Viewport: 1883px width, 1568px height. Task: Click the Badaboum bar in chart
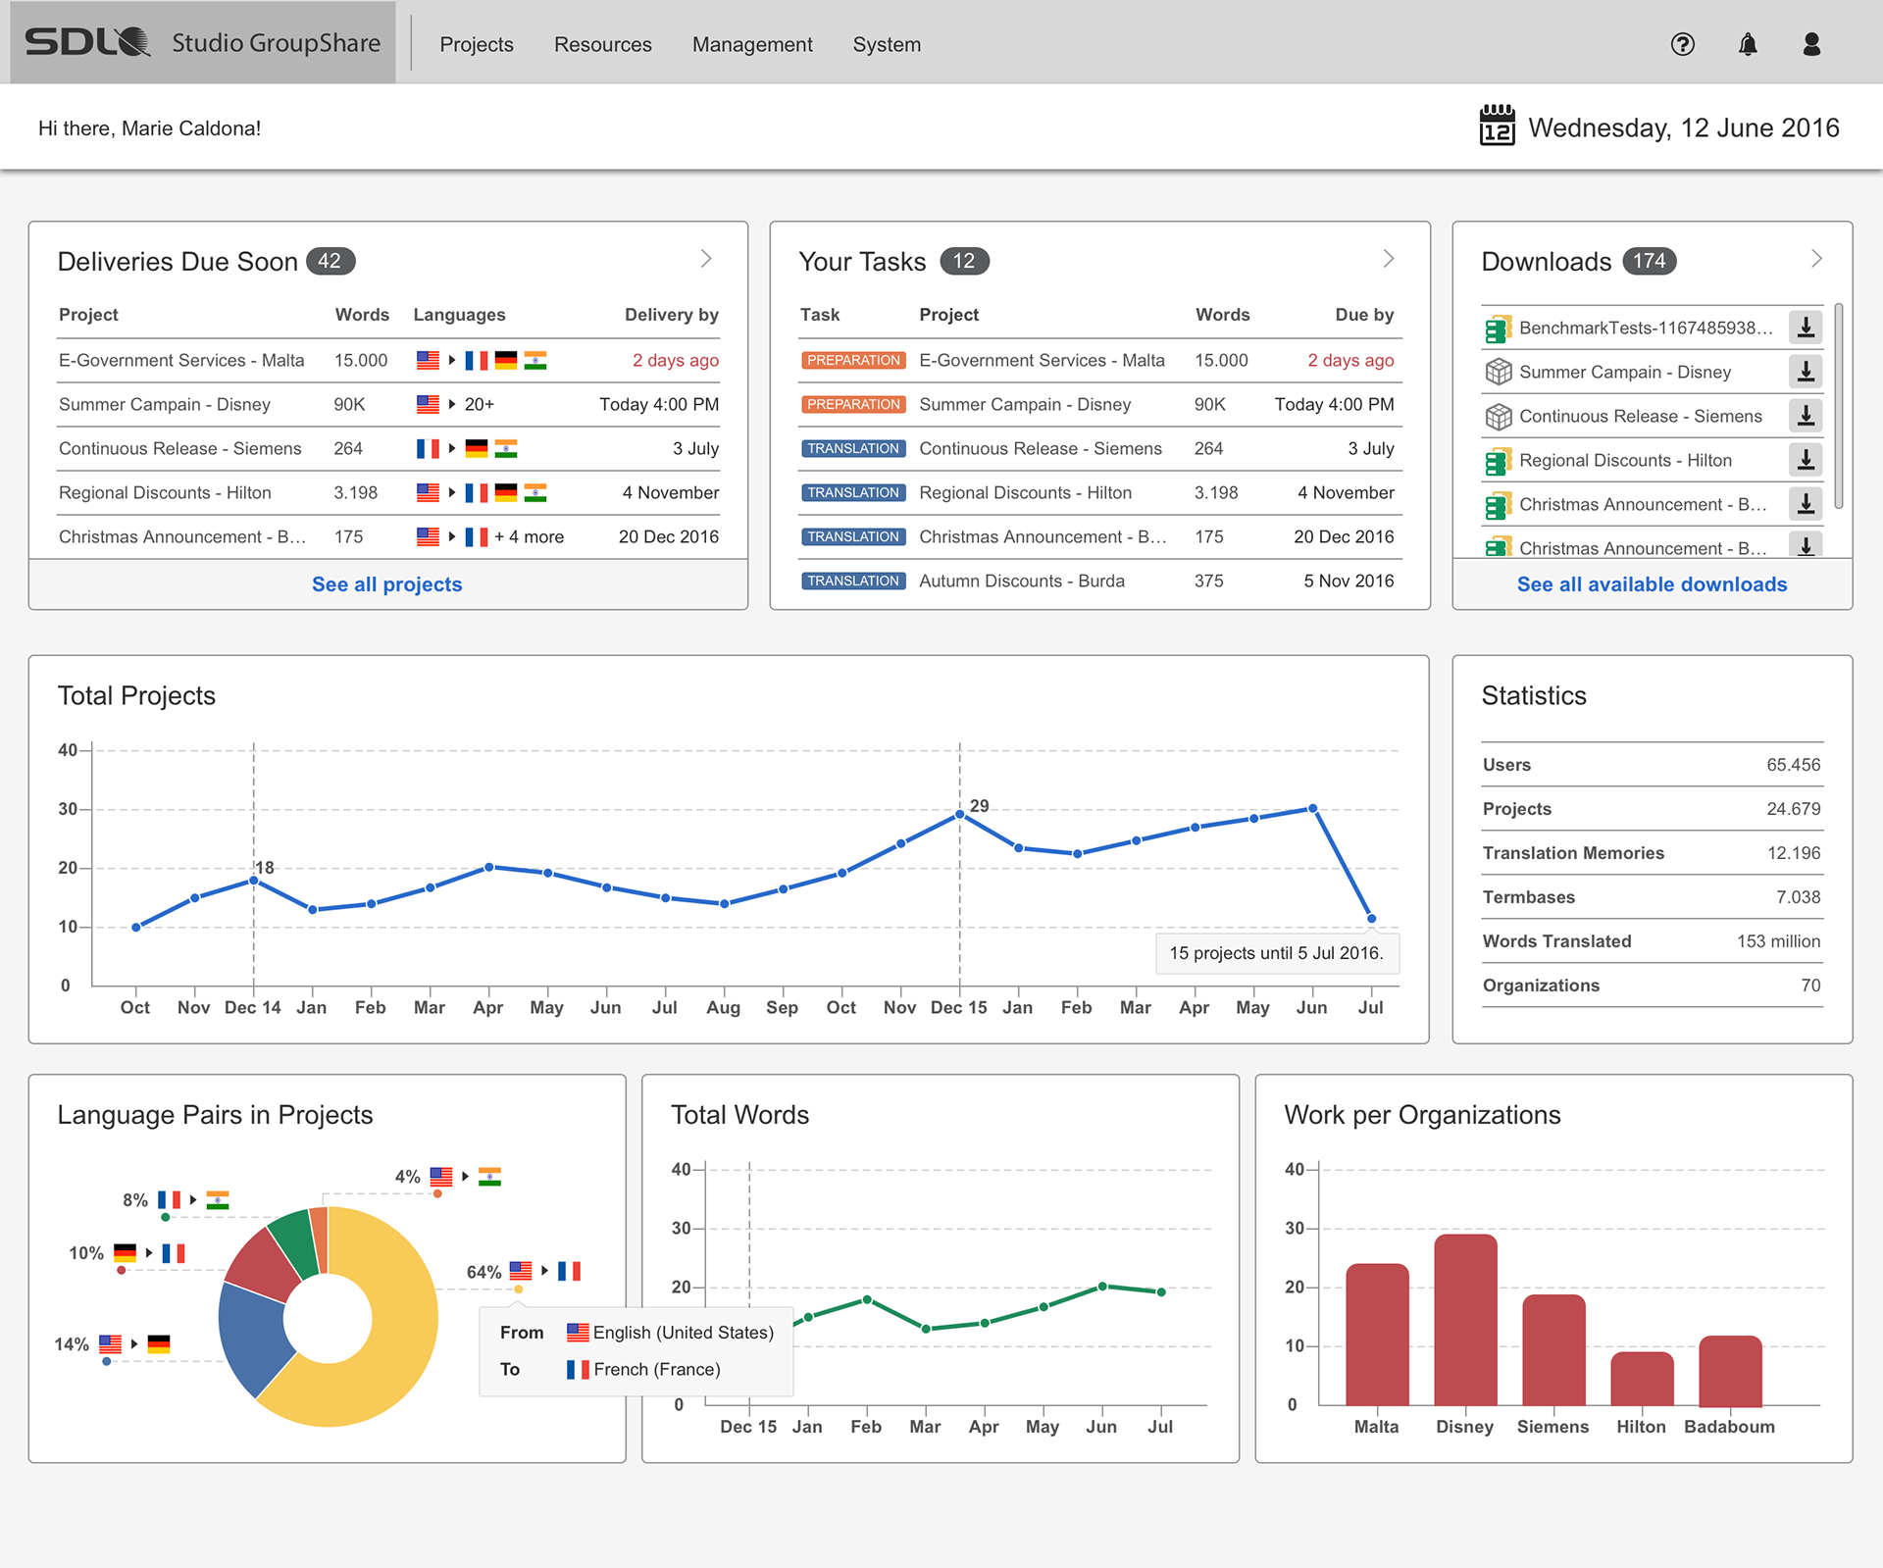(x=1730, y=1371)
